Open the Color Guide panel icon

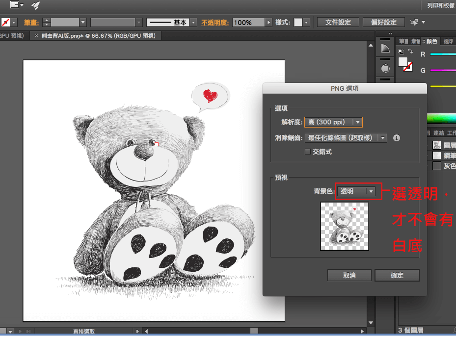[385, 49]
